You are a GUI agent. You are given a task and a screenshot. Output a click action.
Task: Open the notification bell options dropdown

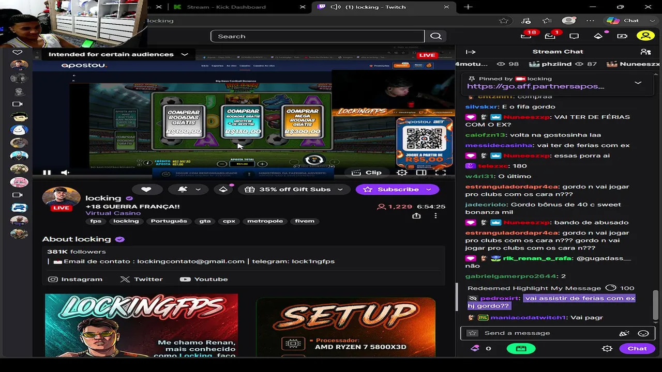click(189, 190)
